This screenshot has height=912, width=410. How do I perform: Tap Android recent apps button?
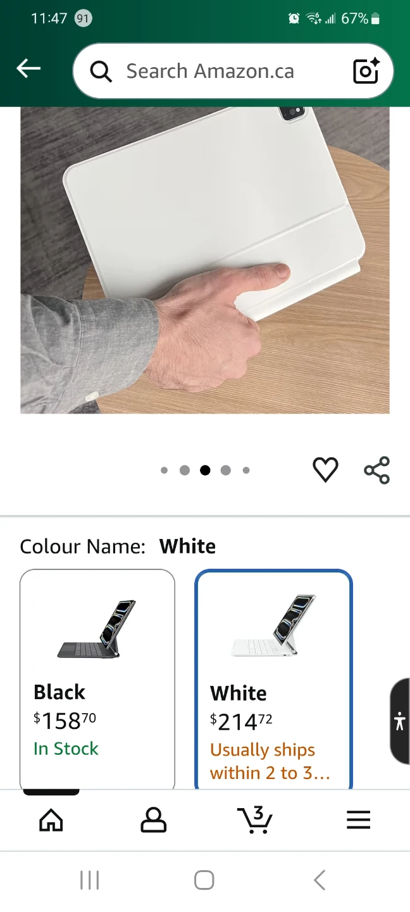tap(90, 880)
